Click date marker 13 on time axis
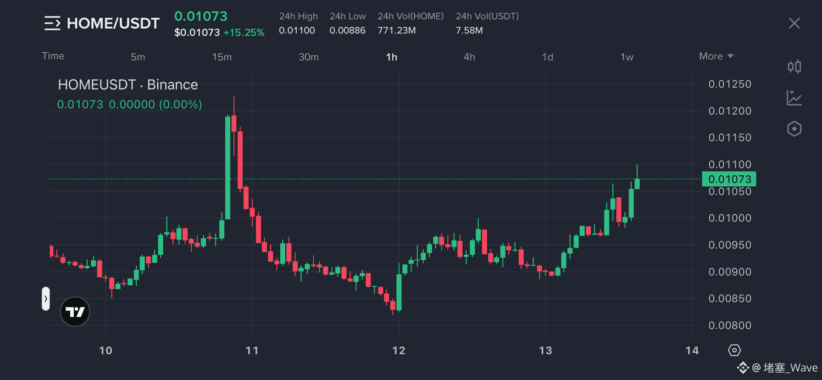Image resolution: width=822 pixels, height=380 pixels. 545,351
